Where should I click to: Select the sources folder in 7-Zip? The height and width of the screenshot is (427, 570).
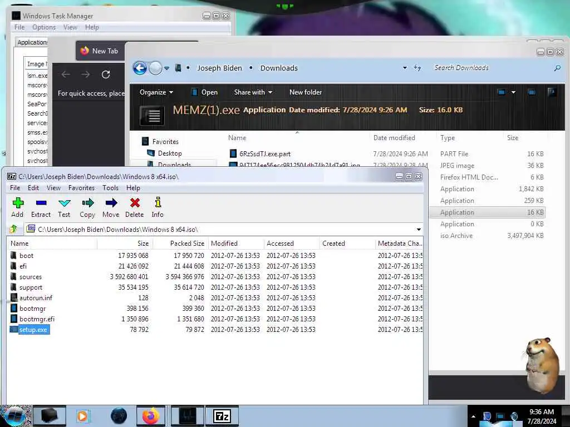[x=31, y=277]
